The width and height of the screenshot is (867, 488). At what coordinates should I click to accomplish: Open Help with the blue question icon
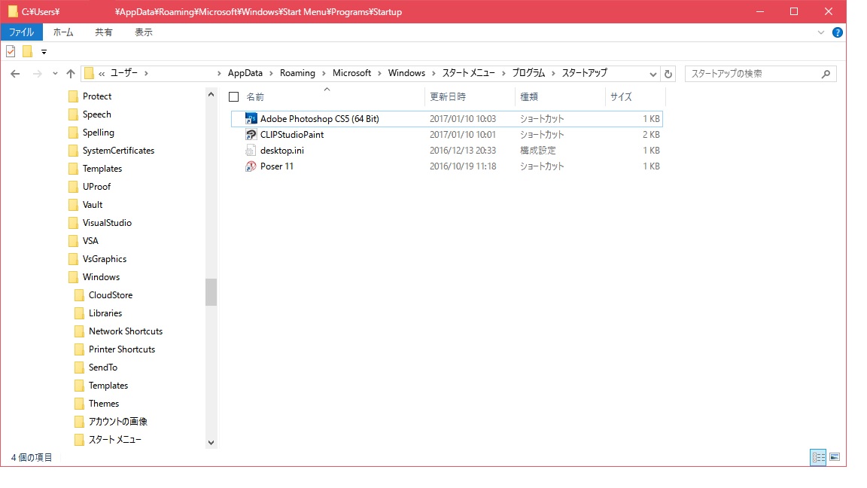pos(837,32)
